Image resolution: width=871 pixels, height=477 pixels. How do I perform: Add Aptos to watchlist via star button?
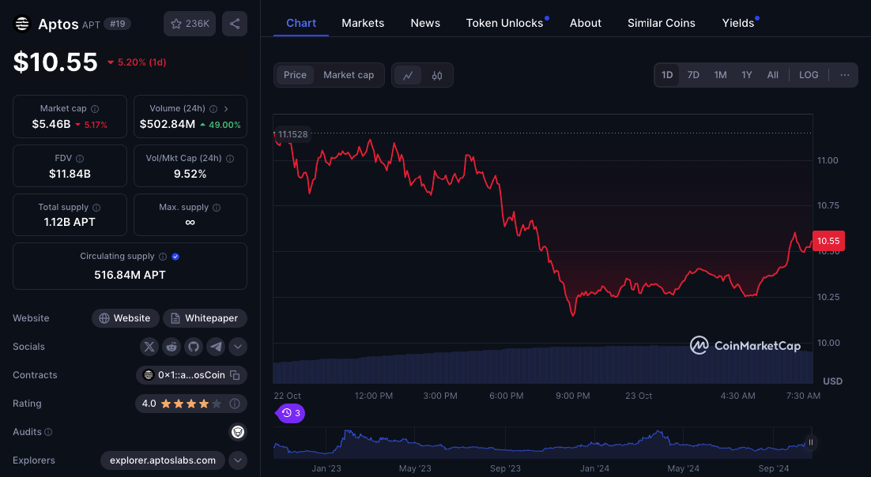(x=190, y=24)
